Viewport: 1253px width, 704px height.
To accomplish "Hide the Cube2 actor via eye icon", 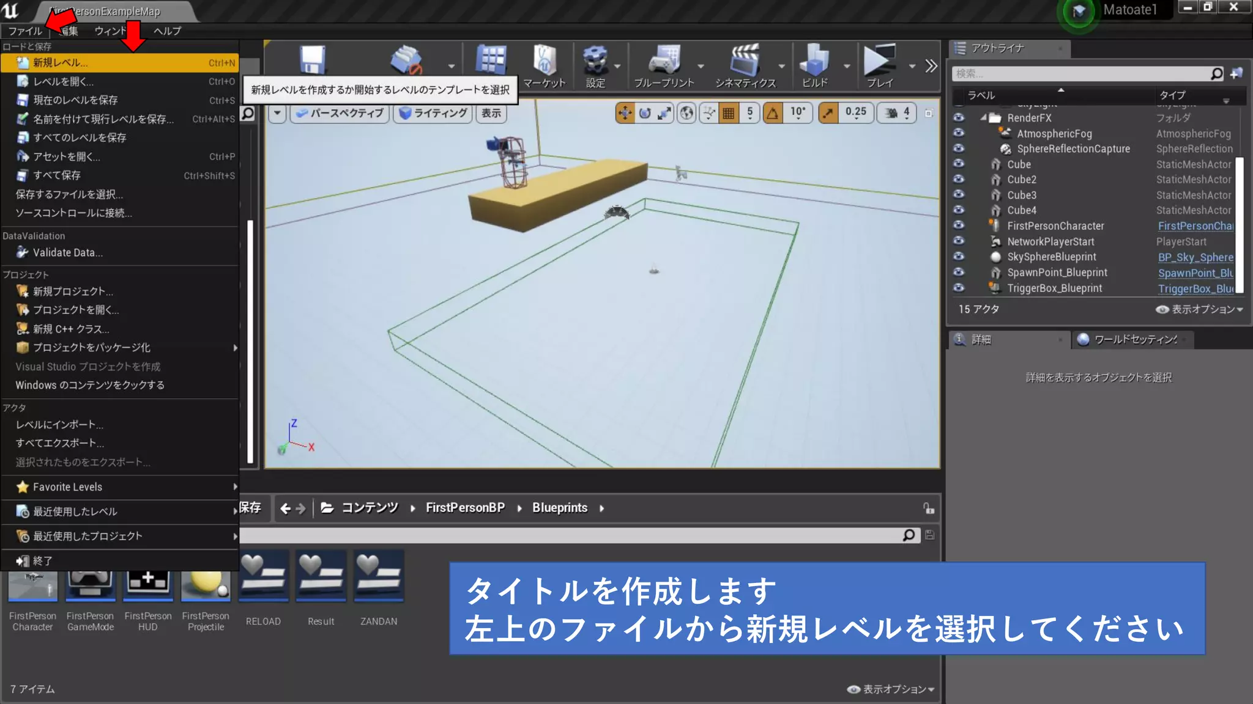I will 959,179.
